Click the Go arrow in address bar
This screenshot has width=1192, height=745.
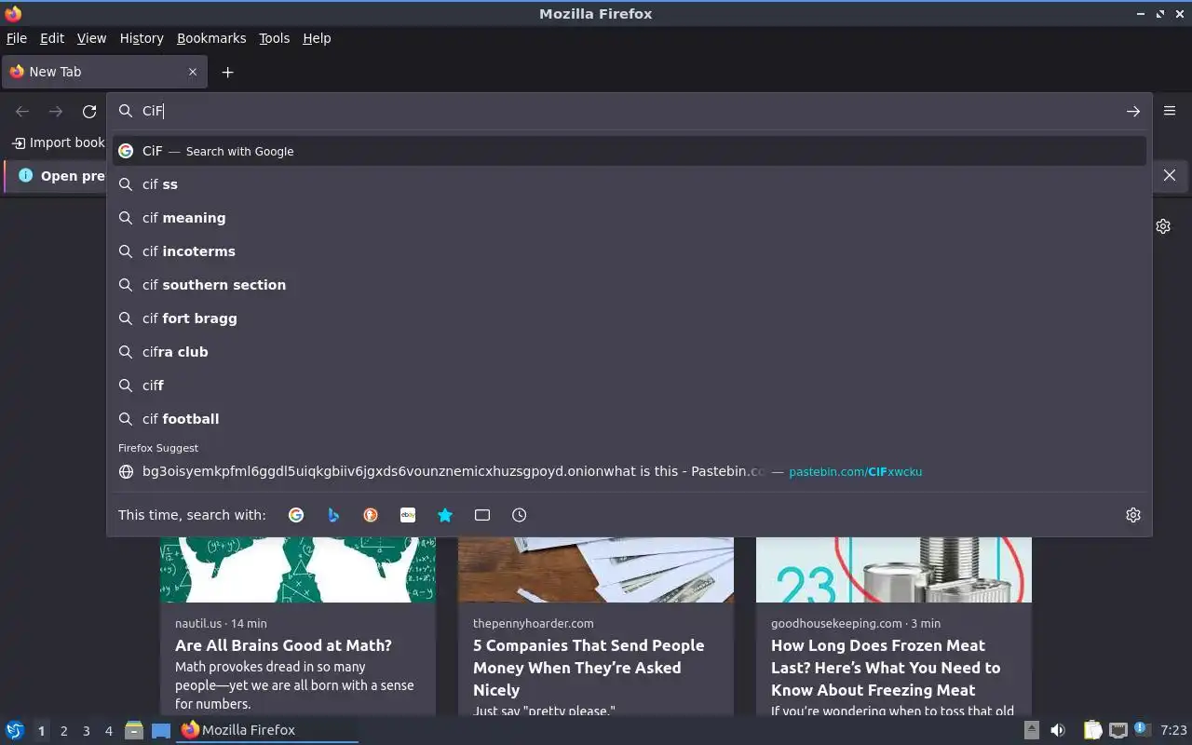click(1133, 112)
